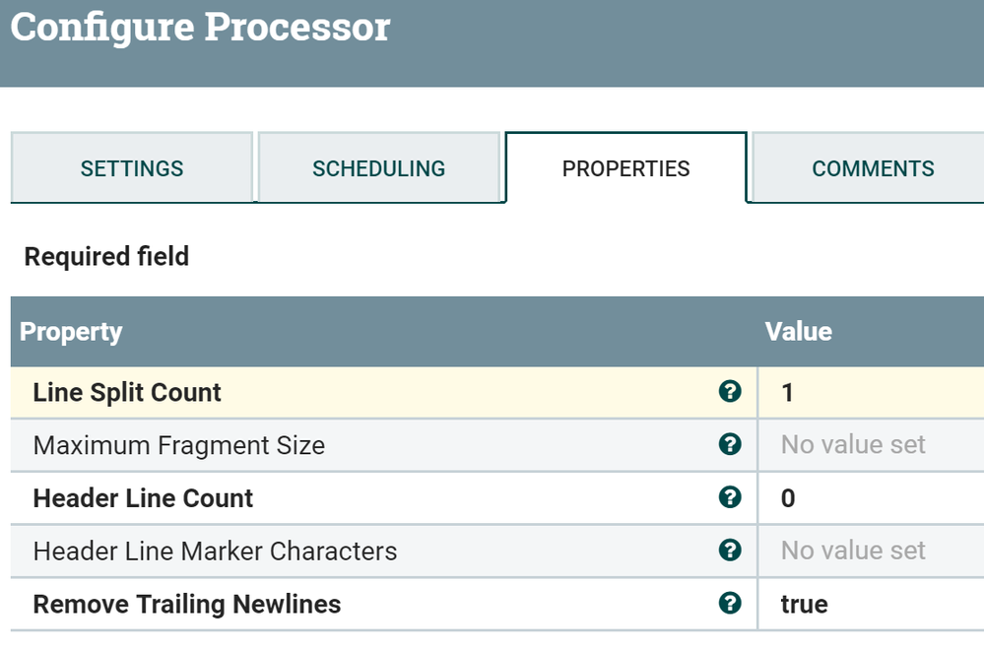The width and height of the screenshot is (984, 650).
Task: Select the Properties tab
Action: tap(625, 168)
